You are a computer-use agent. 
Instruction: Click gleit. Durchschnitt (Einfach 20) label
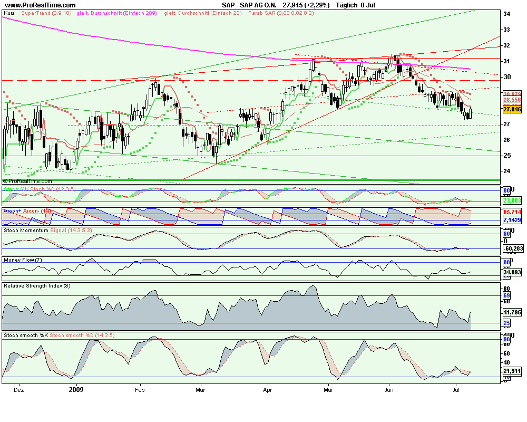click(x=203, y=13)
